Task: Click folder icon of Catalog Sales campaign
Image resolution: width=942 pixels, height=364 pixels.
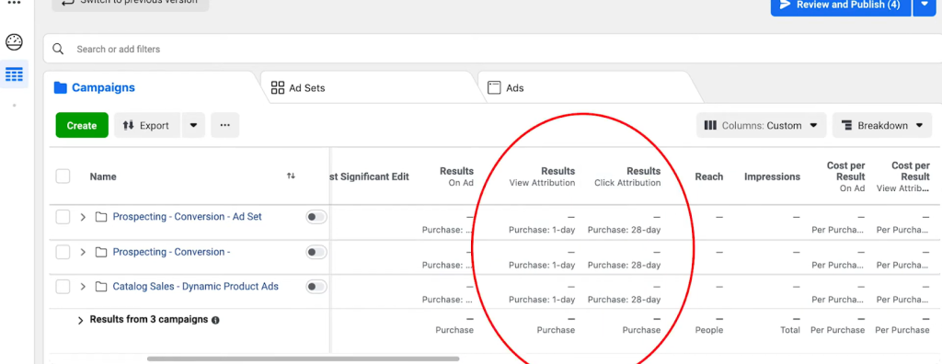Action: coord(101,287)
